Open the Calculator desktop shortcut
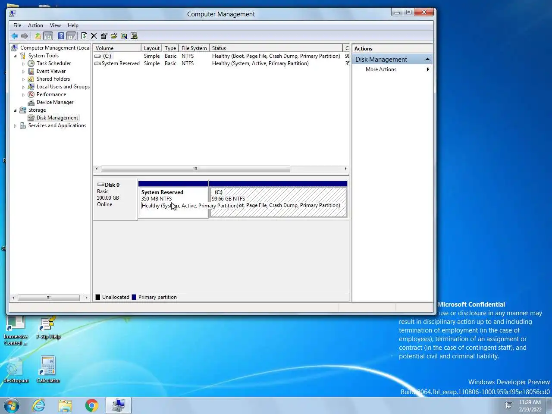The image size is (552, 414). click(48, 369)
